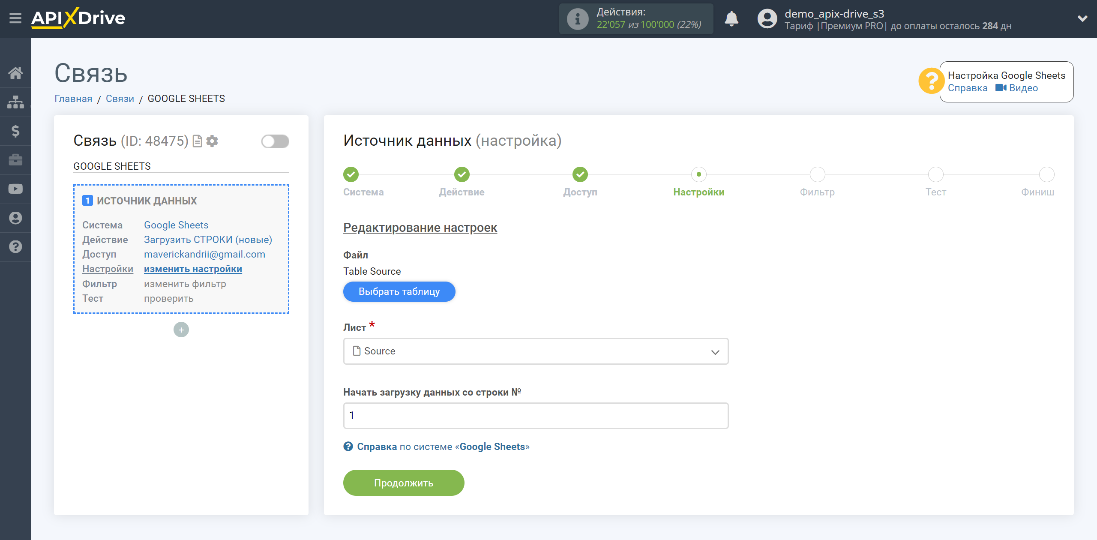Image resolution: width=1097 pixels, height=540 pixels.
Task: Click the Выбрать таблицу select table button
Action: click(399, 291)
